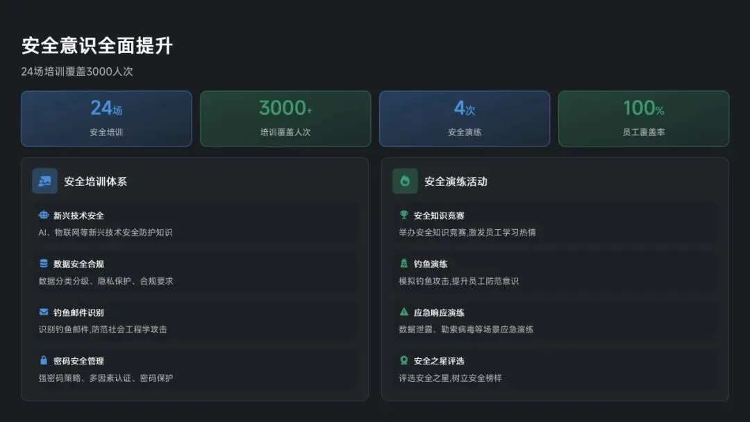This screenshot has height=422, width=750.
Task: Click the robot icon next to 新兴技术安全
Action: pos(44,215)
